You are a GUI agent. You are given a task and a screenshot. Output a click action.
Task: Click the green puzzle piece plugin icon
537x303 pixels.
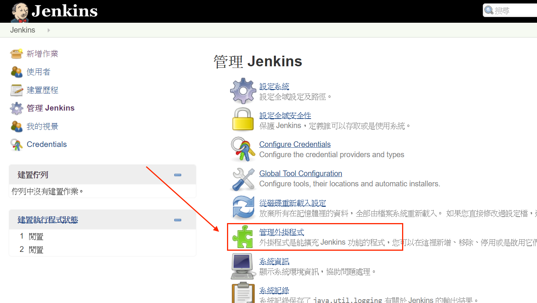coord(243,237)
